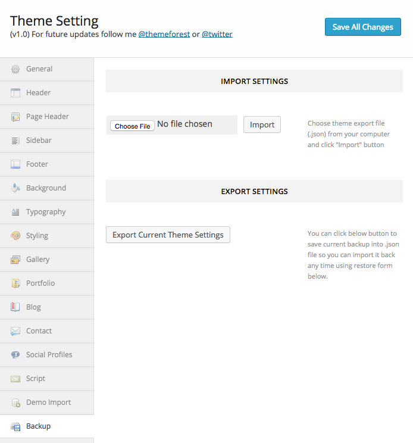Image resolution: width=413 pixels, height=443 pixels.
Task: Click the Styling palette icon
Action: 15,236
